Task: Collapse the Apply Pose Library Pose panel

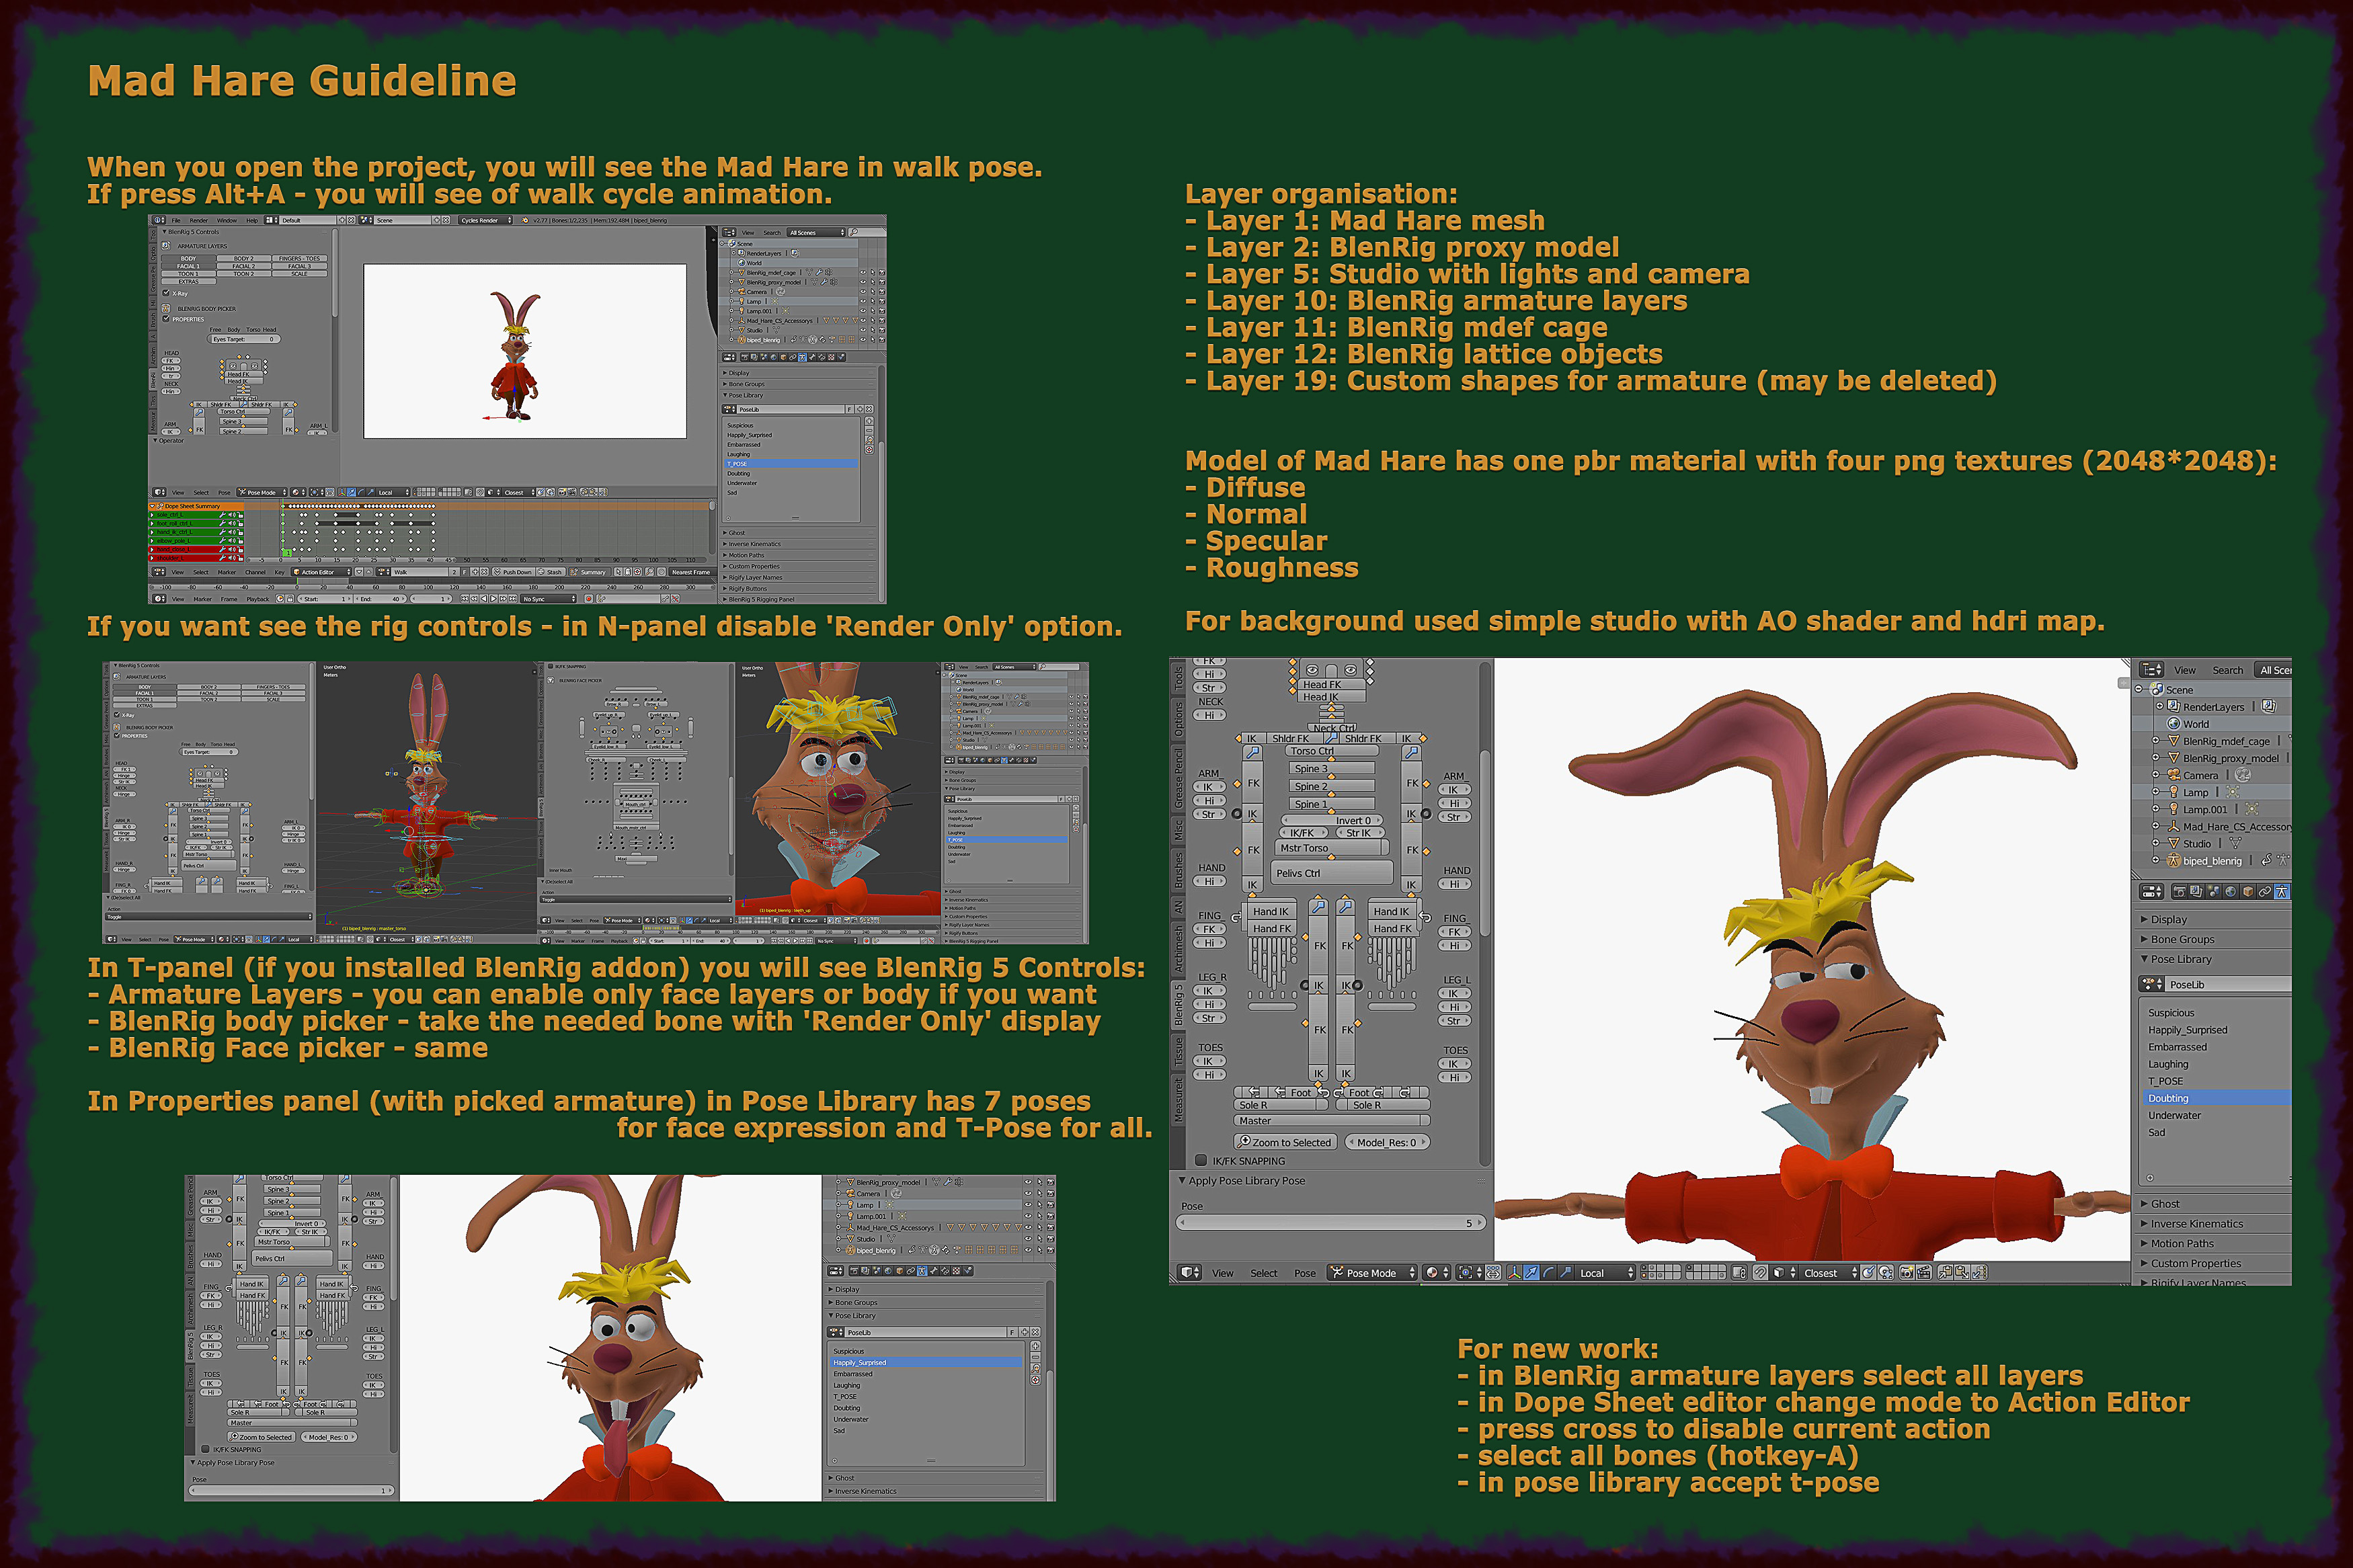Action: 1183,1182
